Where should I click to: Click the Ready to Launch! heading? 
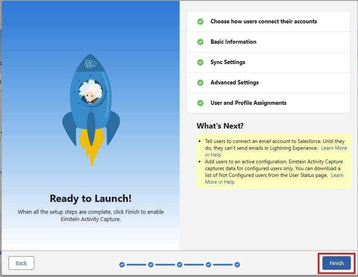(x=91, y=199)
